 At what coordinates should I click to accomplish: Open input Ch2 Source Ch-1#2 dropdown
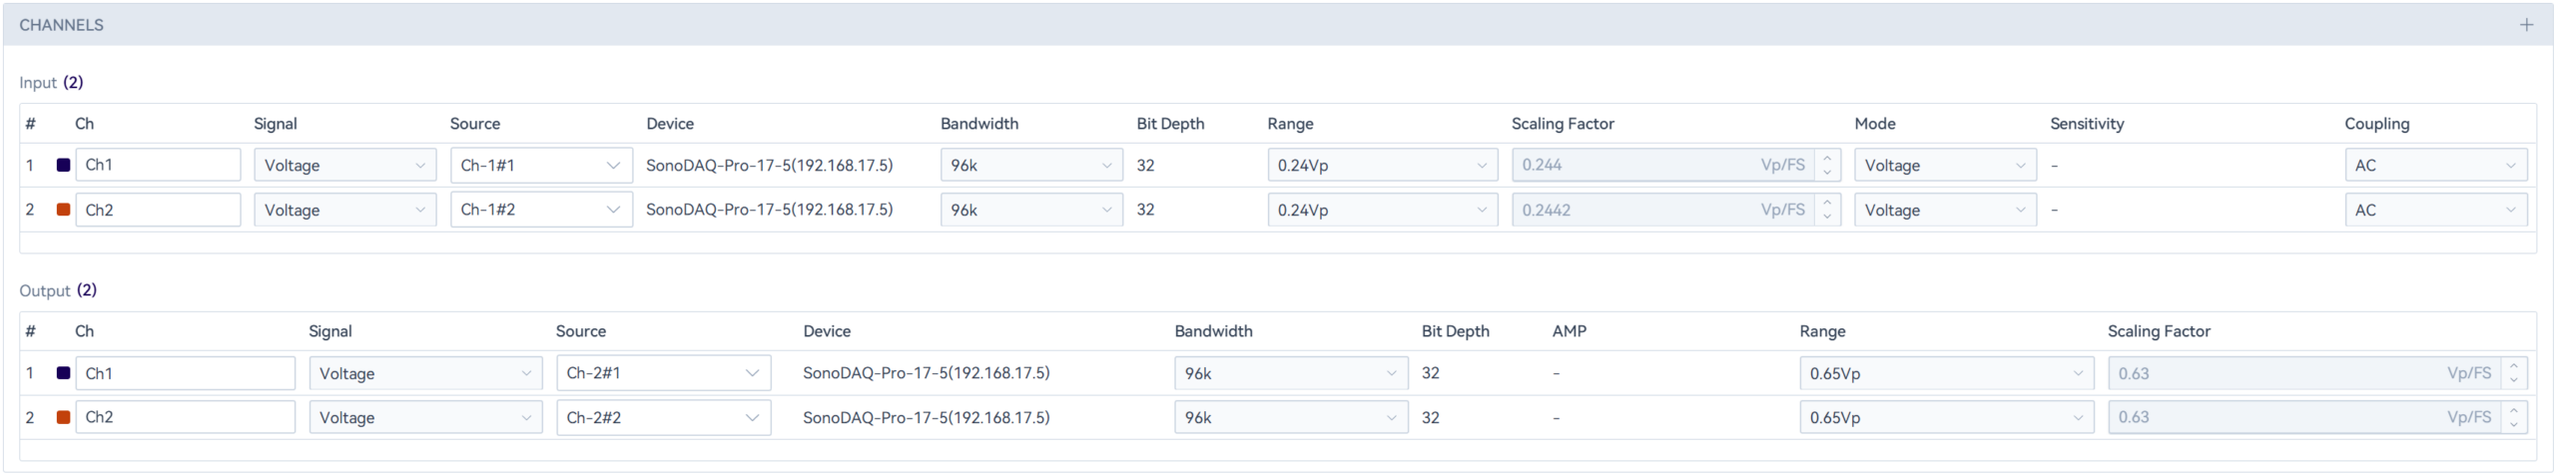point(540,210)
